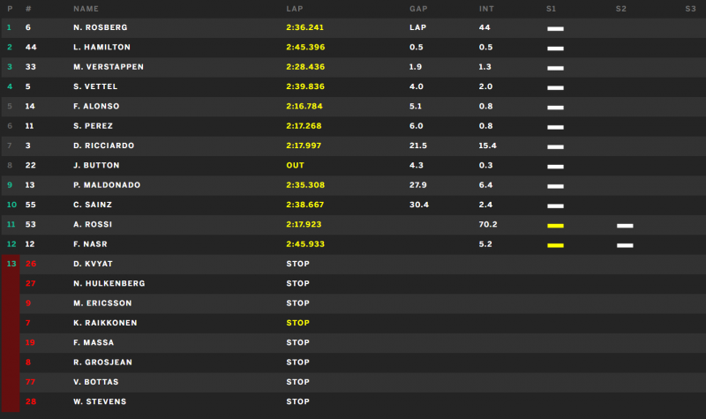
Task: Click F. Alonso's lap time 2:16.784
Action: point(304,106)
